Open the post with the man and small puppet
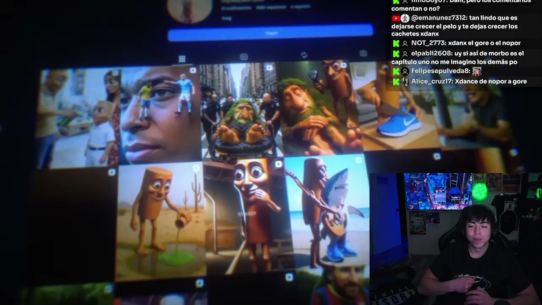542x305 pixels. (x=79, y=117)
